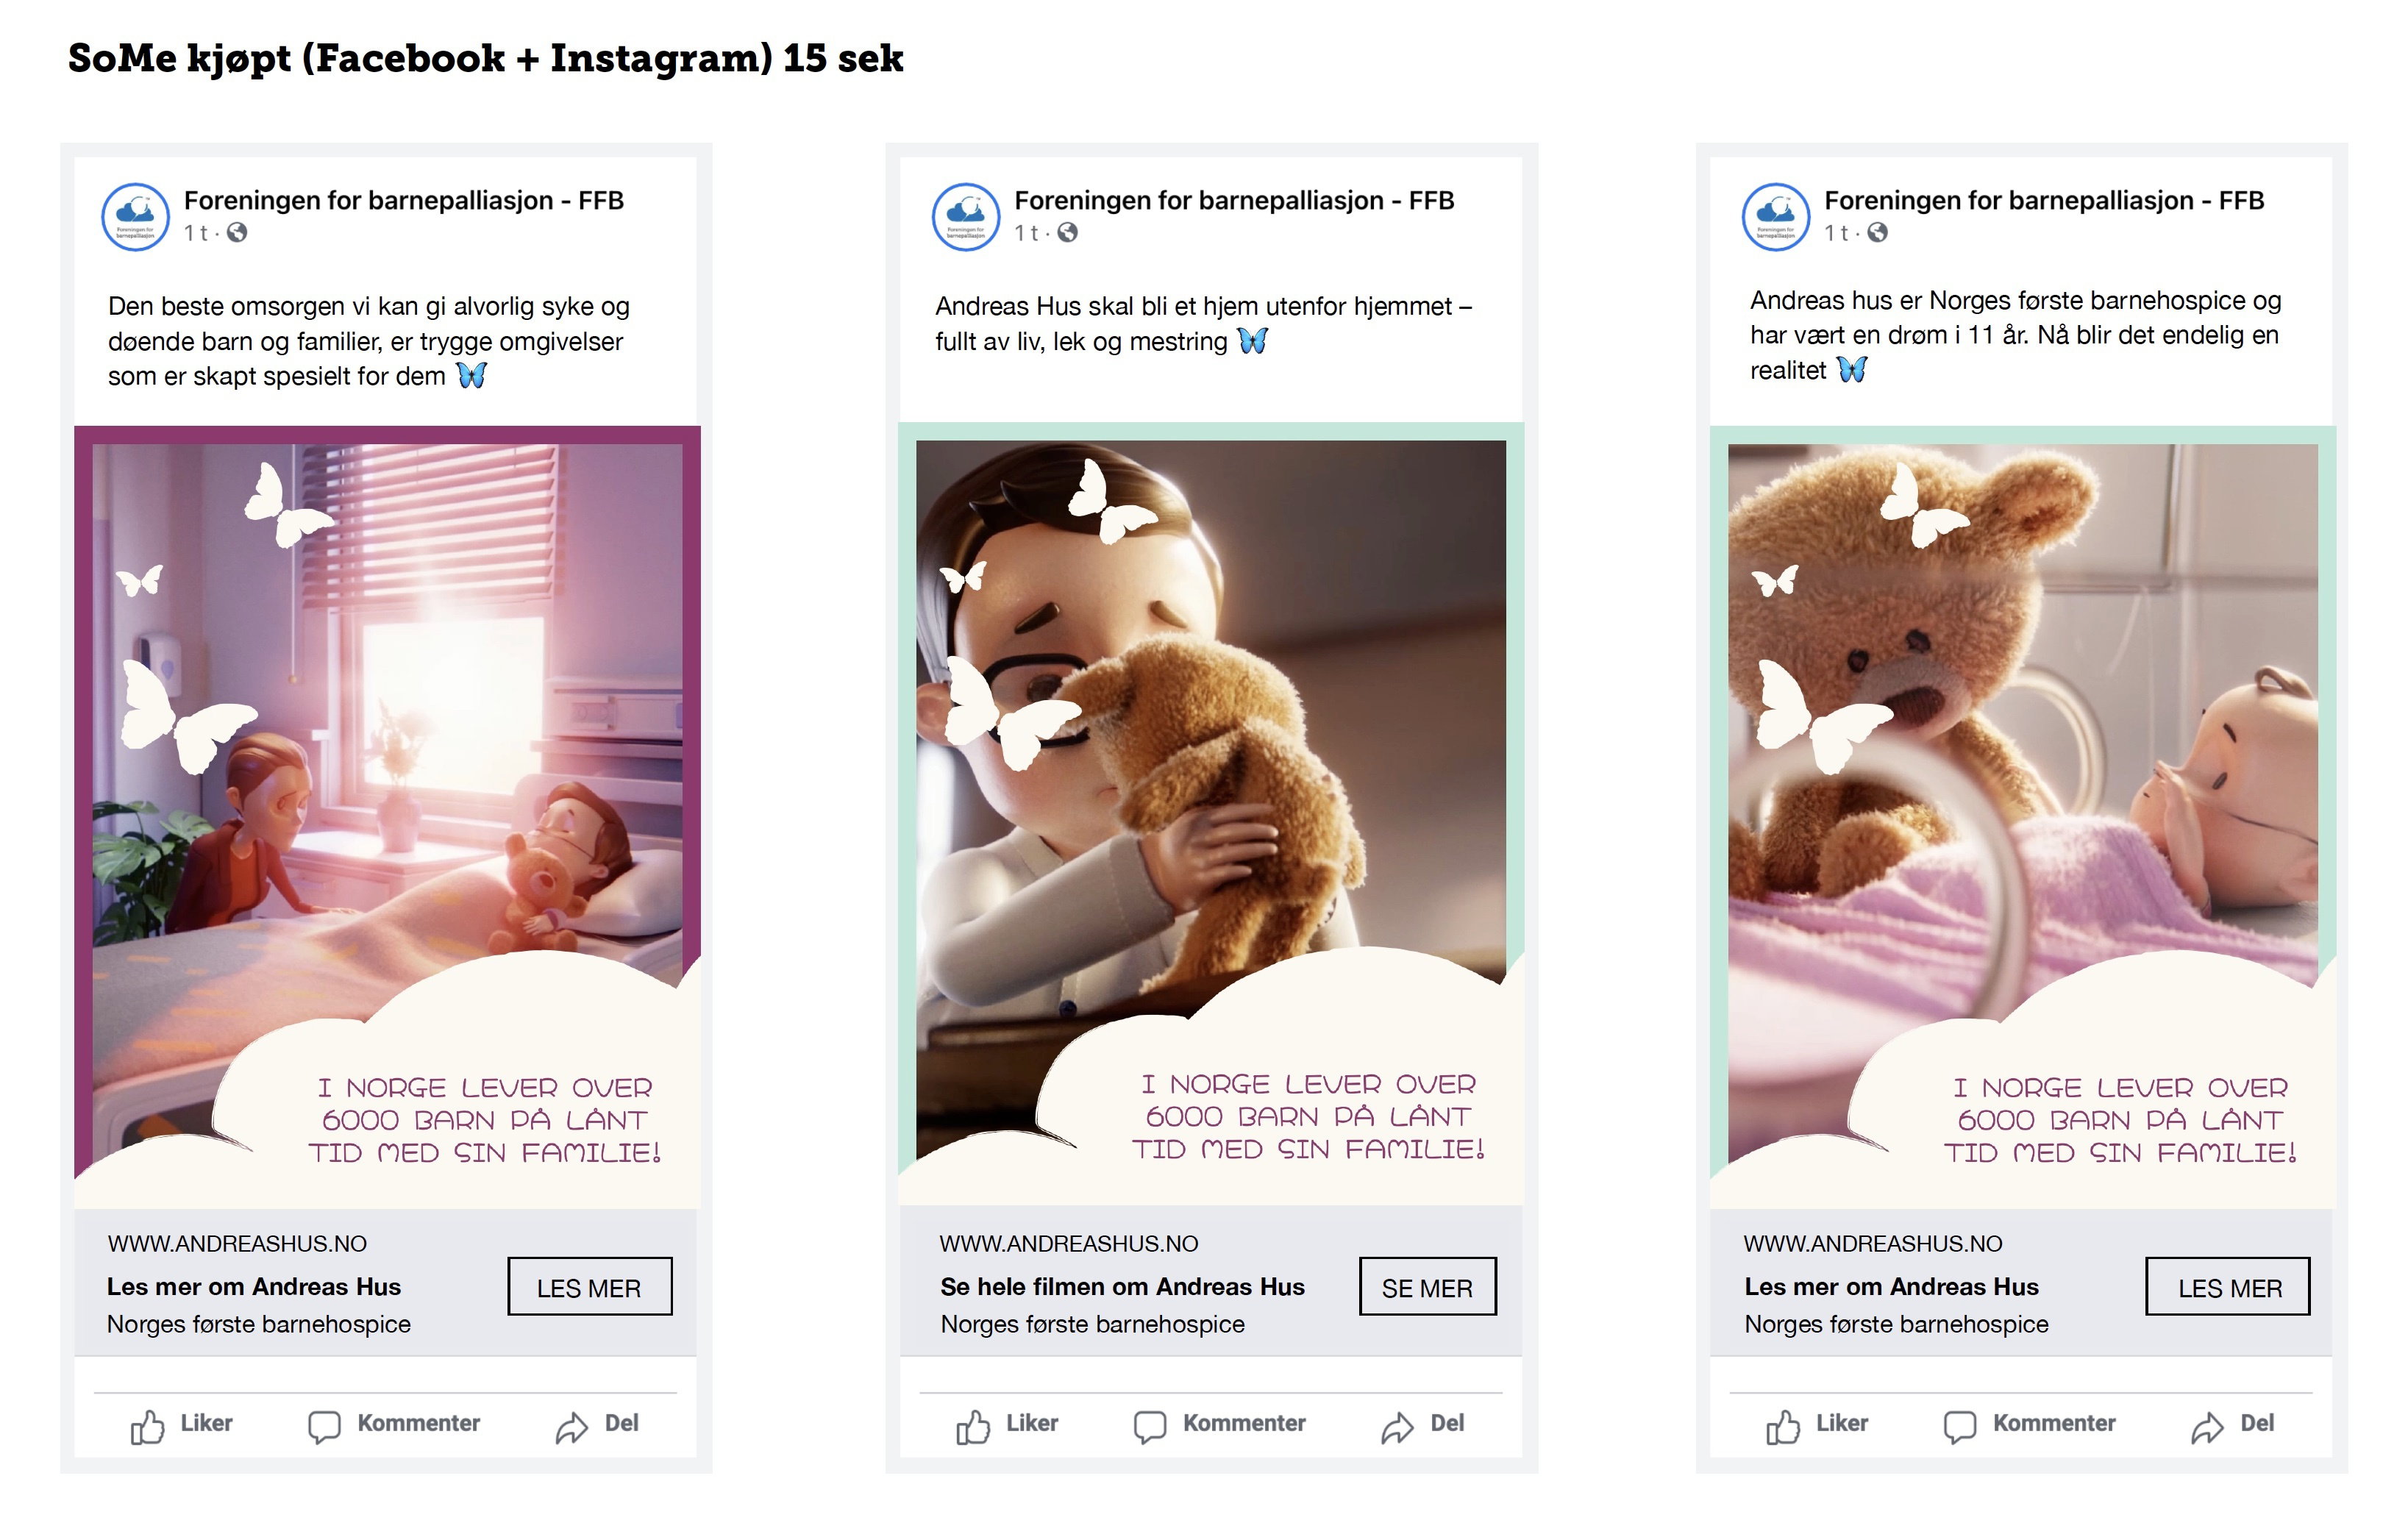Click the FFB profile logo on the first post
Image resolution: width=2408 pixels, height=1537 pixels.
[x=135, y=216]
